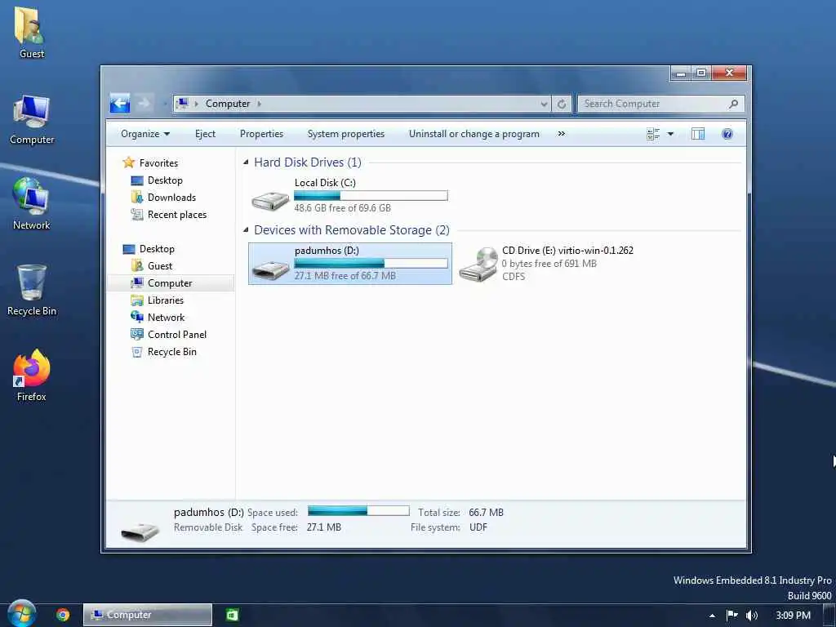Click the Start orb button
Image resolution: width=836 pixels, height=627 pixels.
22,614
